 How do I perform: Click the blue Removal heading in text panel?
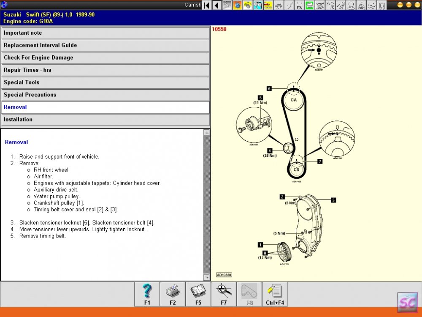coord(16,142)
